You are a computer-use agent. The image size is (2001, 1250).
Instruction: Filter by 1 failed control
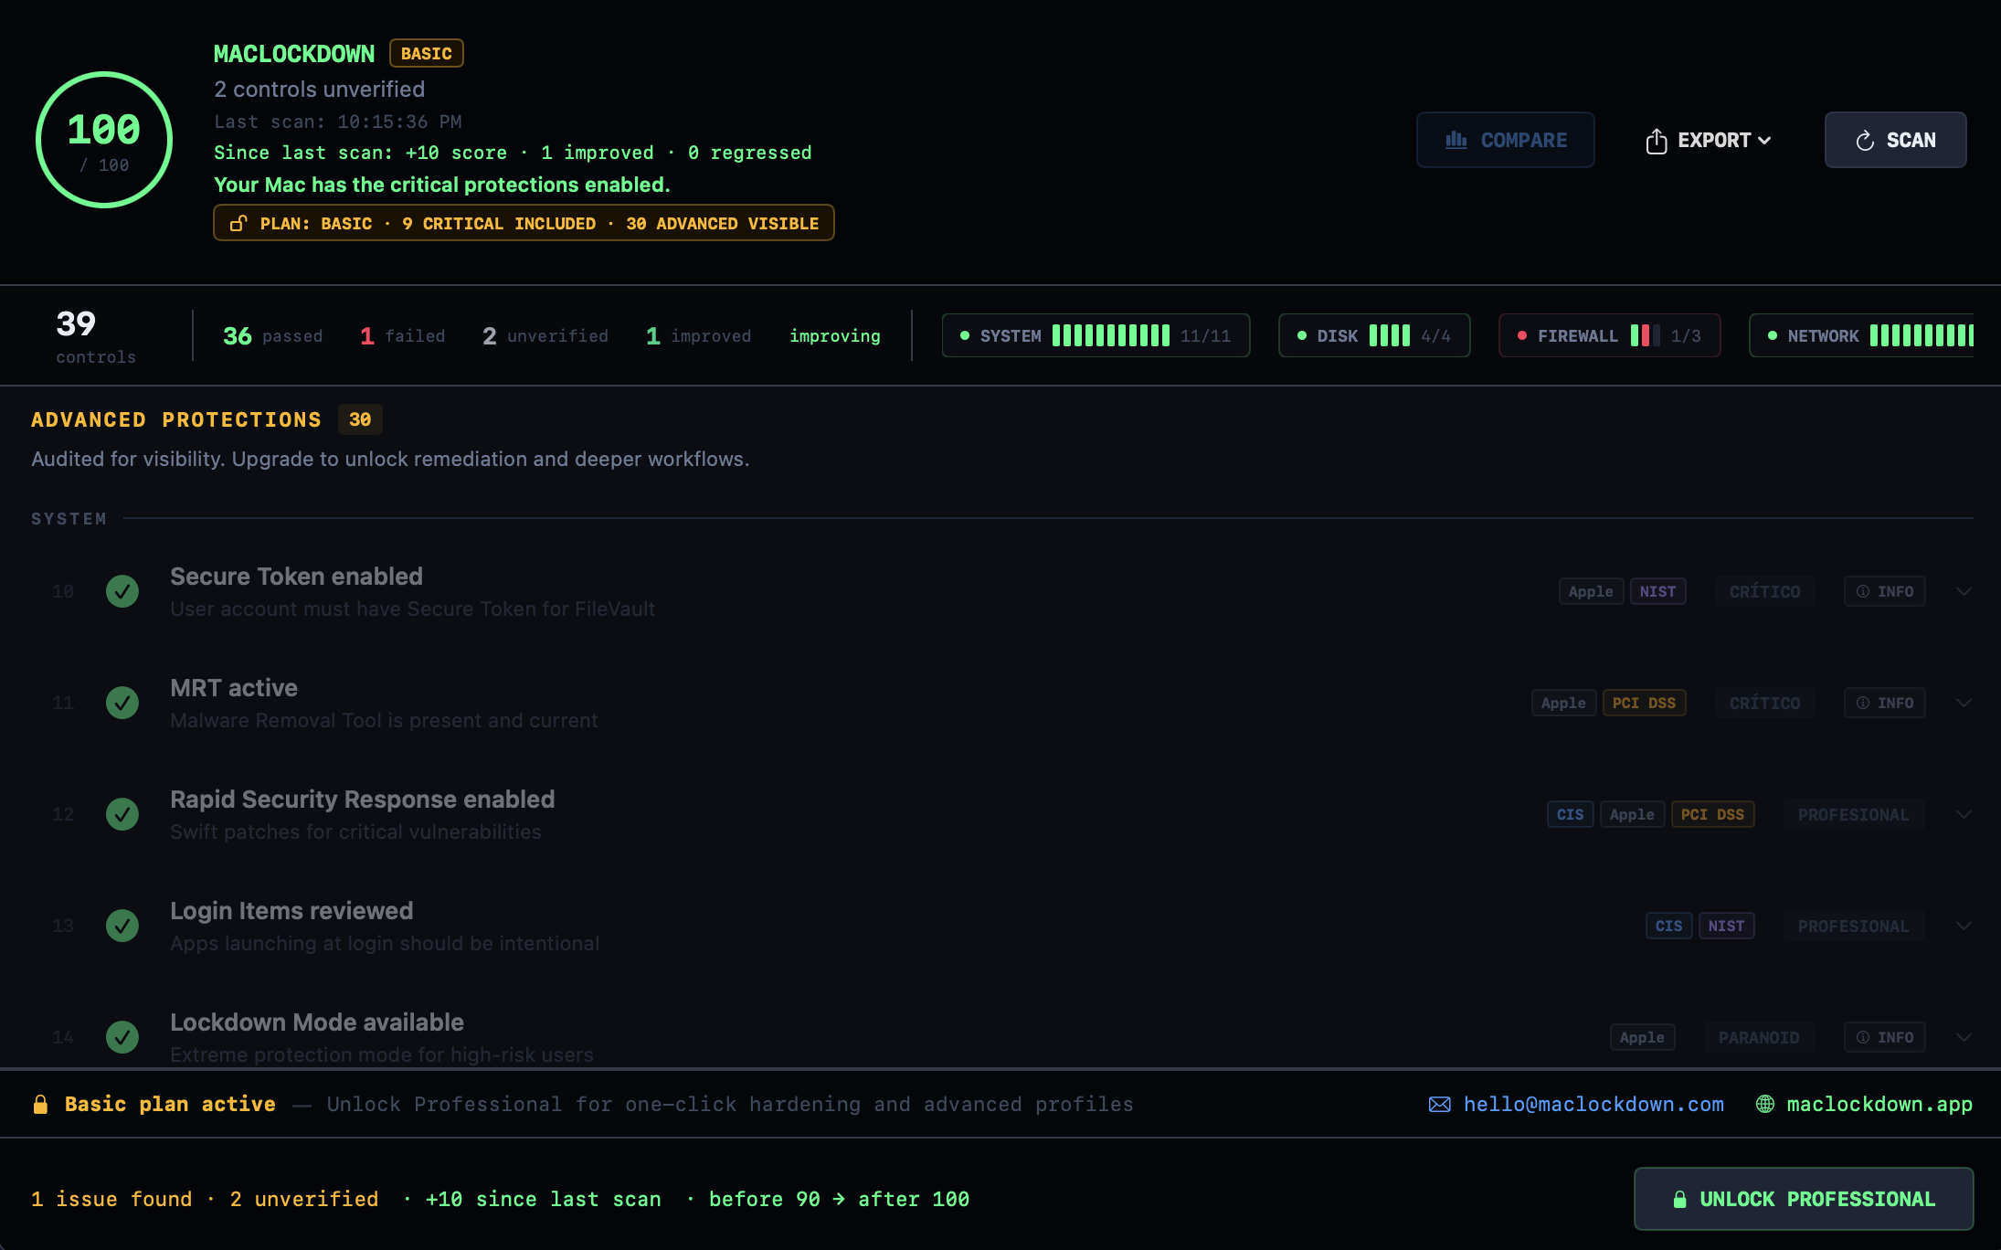[x=402, y=336]
